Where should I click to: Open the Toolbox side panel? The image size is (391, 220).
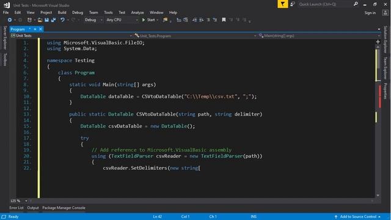click(x=5, y=60)
